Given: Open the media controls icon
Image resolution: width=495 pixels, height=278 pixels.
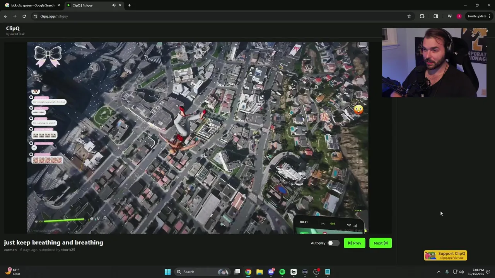Looking at the screenshot, I should [x=449, y=16].
